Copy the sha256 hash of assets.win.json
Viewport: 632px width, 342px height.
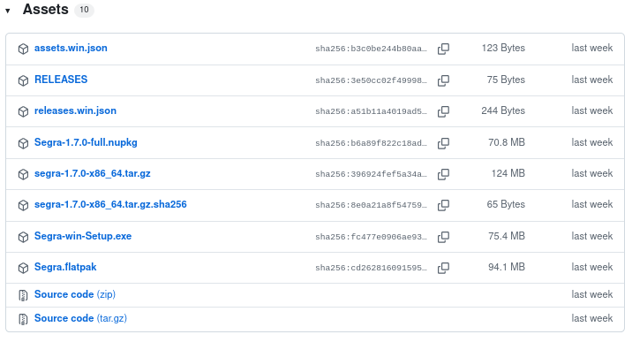click(x=443, y=49)
